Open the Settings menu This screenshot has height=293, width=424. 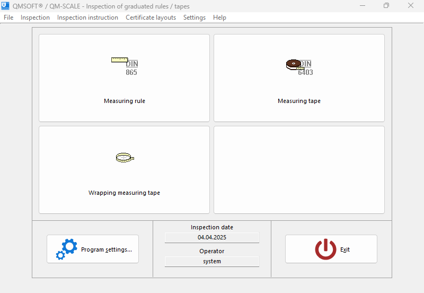[195, 18]
